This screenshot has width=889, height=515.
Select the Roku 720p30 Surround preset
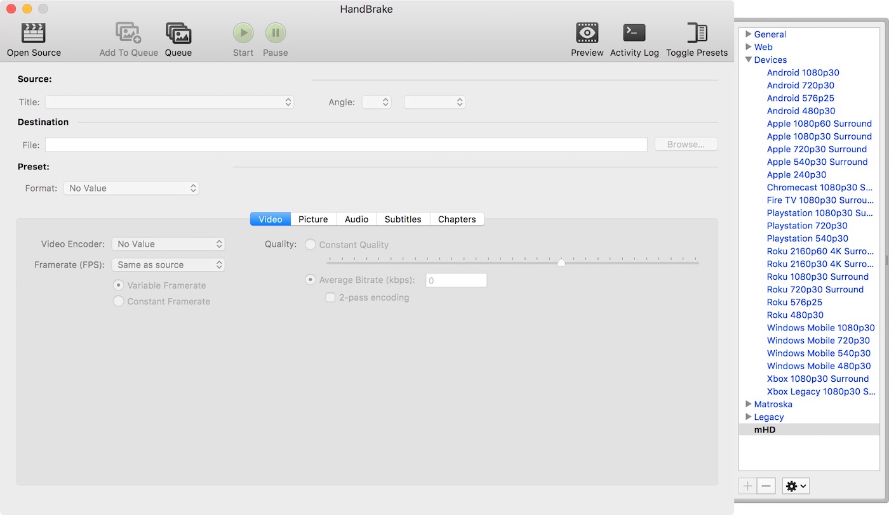coord(815,289)
